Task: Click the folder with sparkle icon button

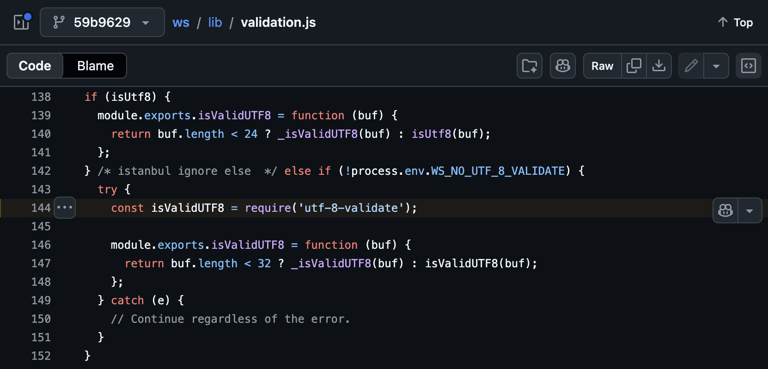Action: click(x=529, y=66)
